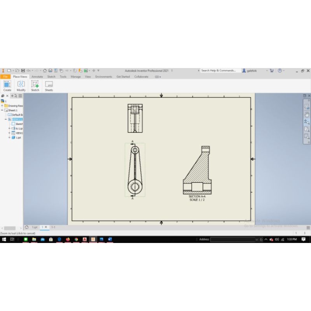This screenshot has width=311, height=311.
Task: Select the 1.ipt part in browser tree
Action: point(16,138)
